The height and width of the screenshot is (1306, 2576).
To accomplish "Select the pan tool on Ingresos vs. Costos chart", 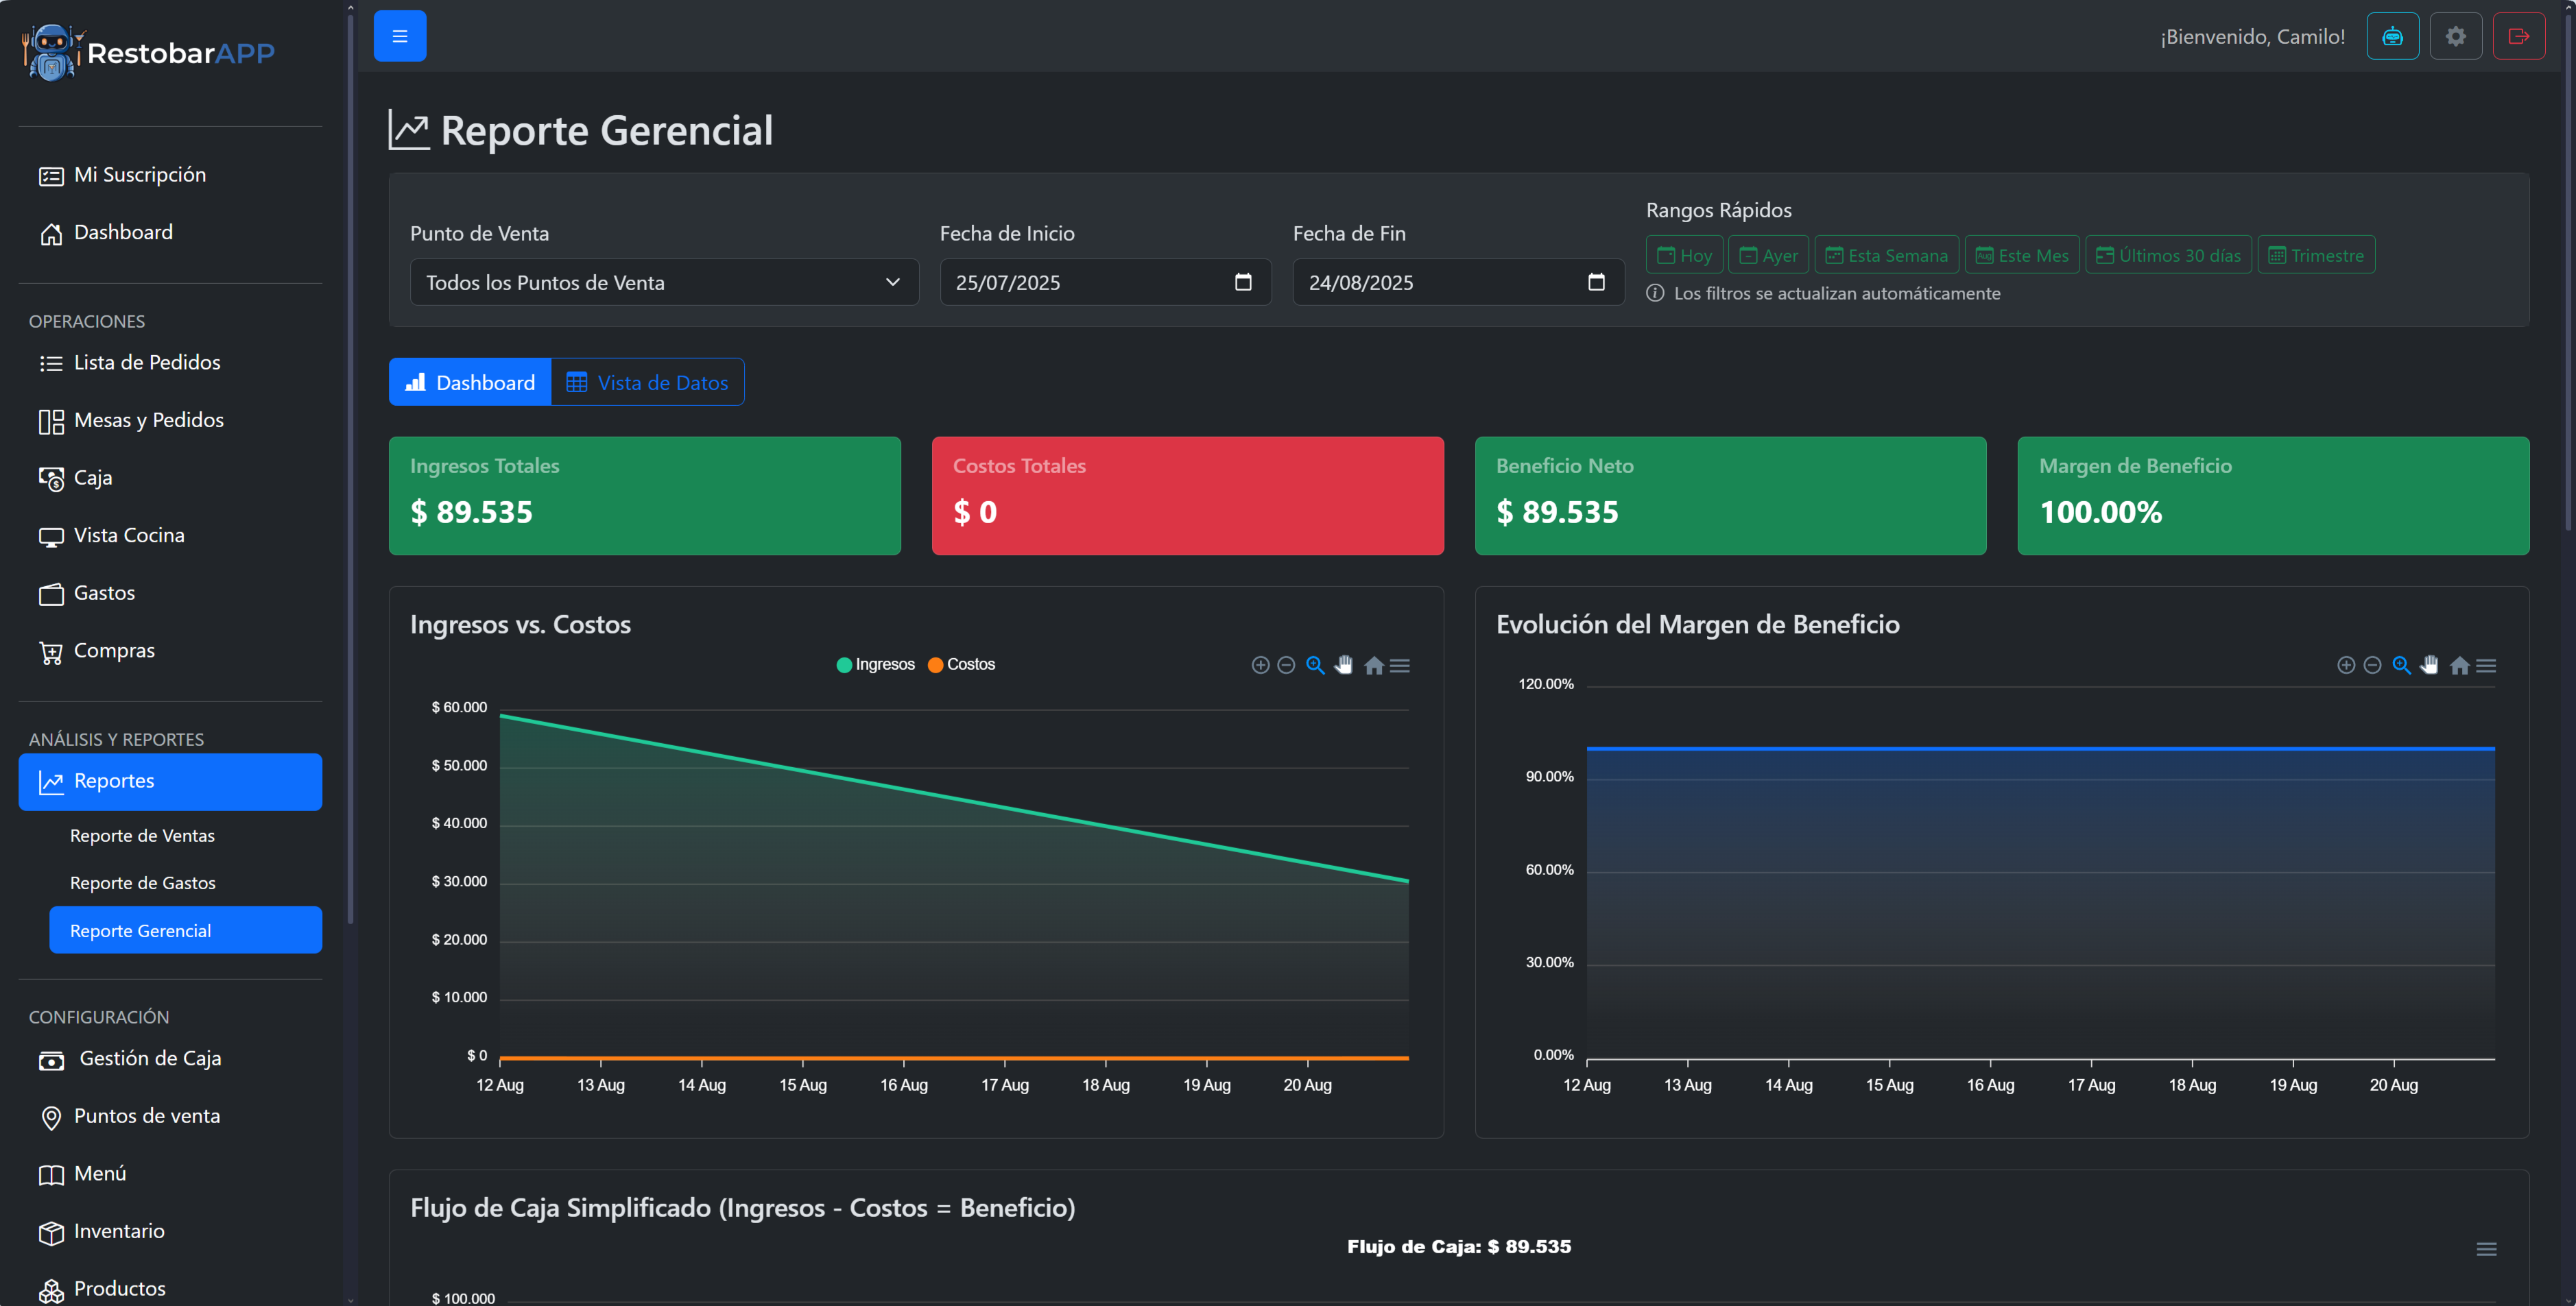I will 1344,664.
